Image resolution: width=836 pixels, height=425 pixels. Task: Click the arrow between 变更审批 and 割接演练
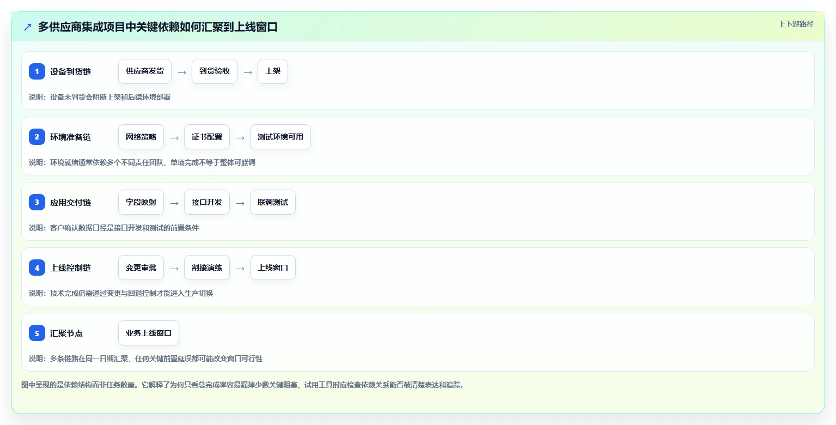tap(174, 268)
